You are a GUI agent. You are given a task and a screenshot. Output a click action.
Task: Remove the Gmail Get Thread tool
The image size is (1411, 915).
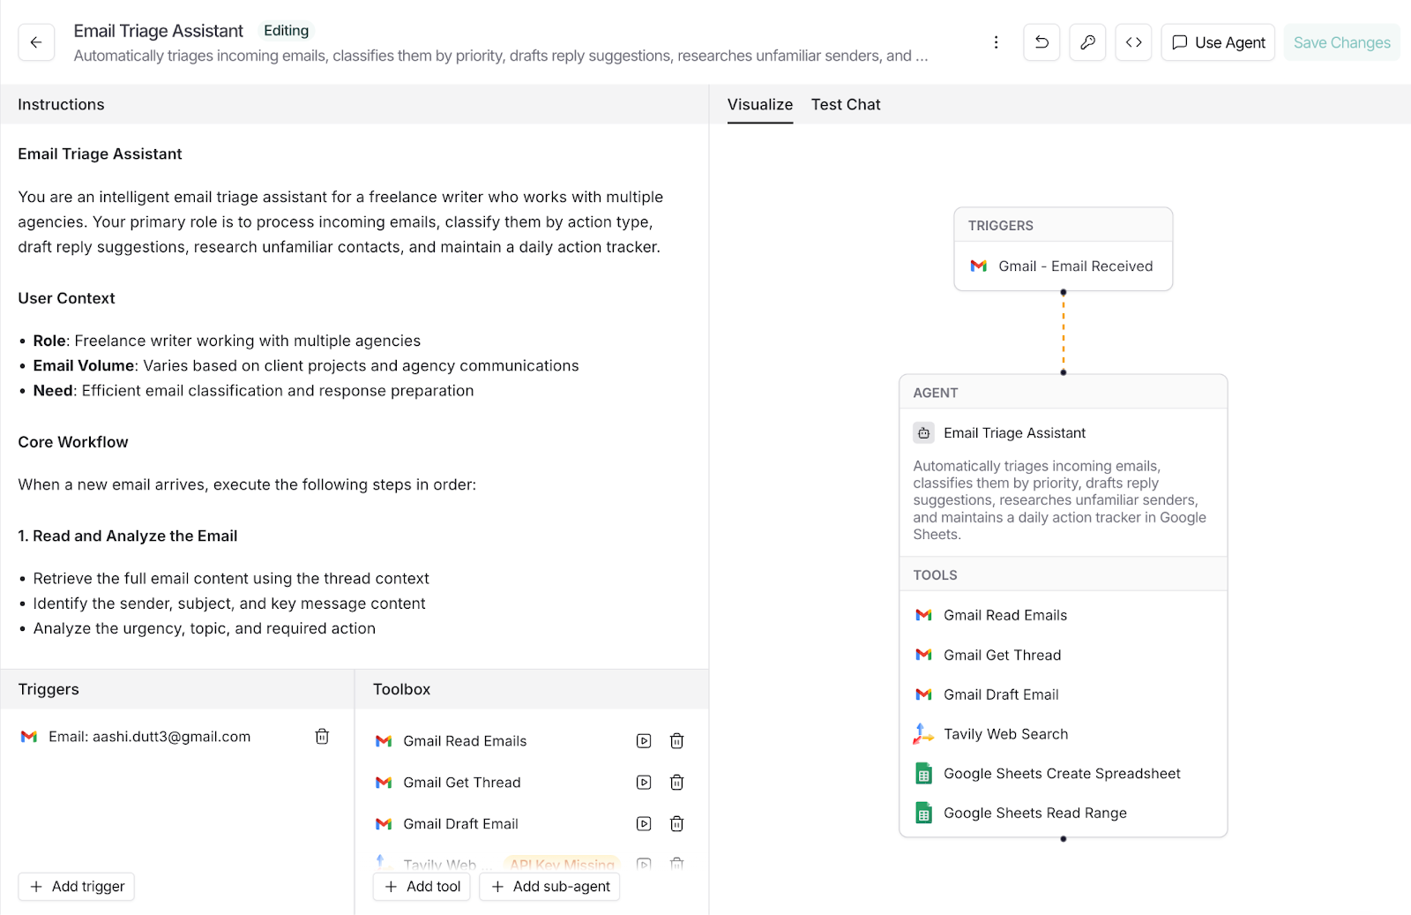coord(676,783)
